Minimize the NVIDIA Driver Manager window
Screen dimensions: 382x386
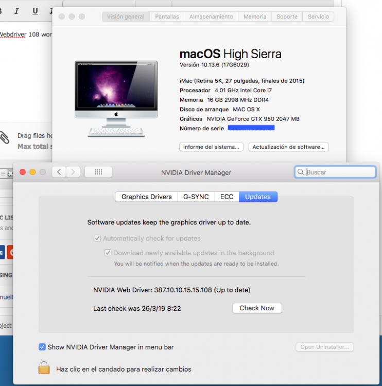32,172
